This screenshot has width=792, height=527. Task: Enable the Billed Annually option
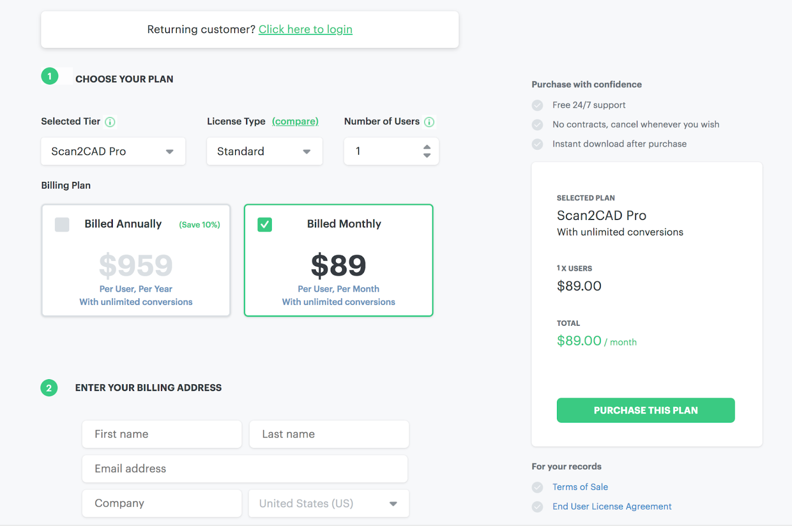pyautogui.click(x=62, y=224)
